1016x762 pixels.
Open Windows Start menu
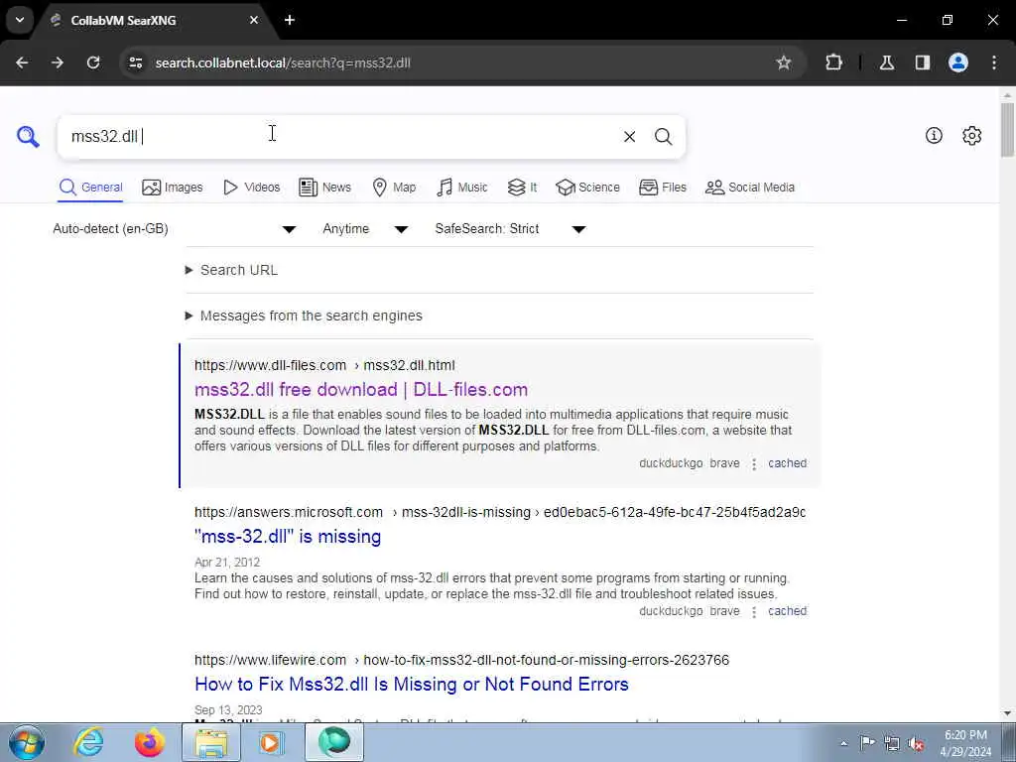[x=27, y=742]
